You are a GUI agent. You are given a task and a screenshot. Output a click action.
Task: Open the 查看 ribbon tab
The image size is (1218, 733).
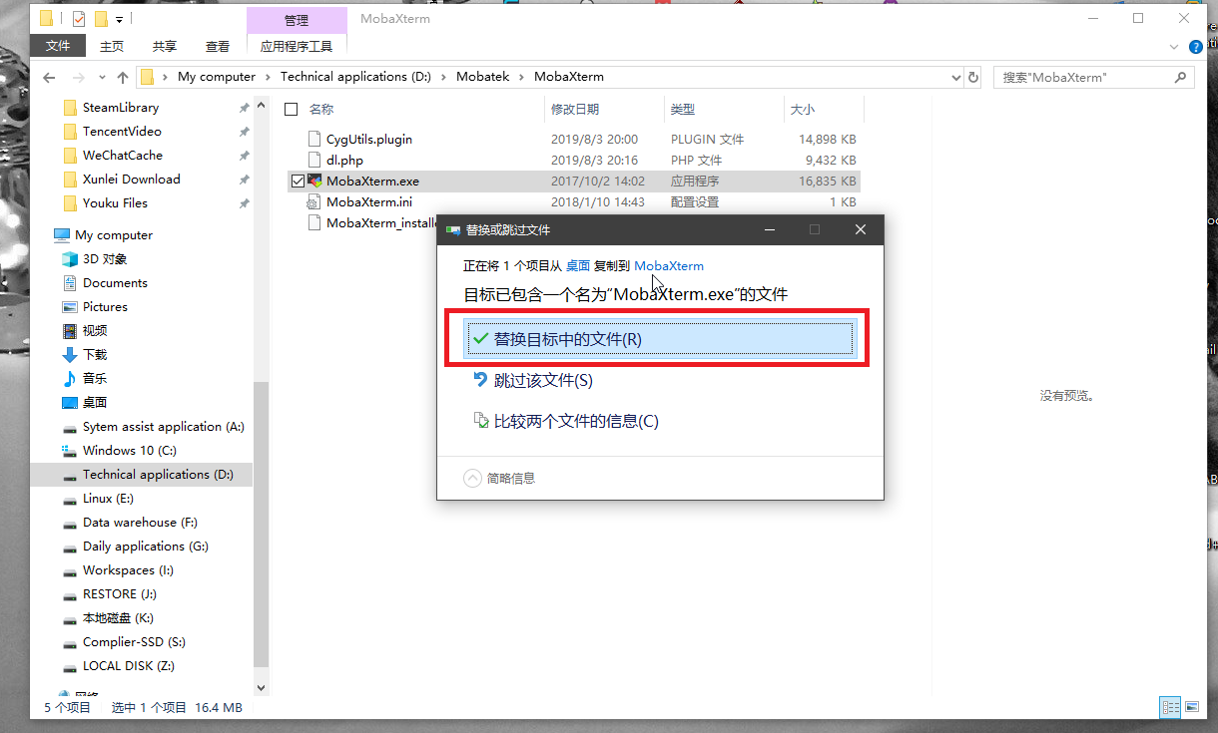point(218,46)
